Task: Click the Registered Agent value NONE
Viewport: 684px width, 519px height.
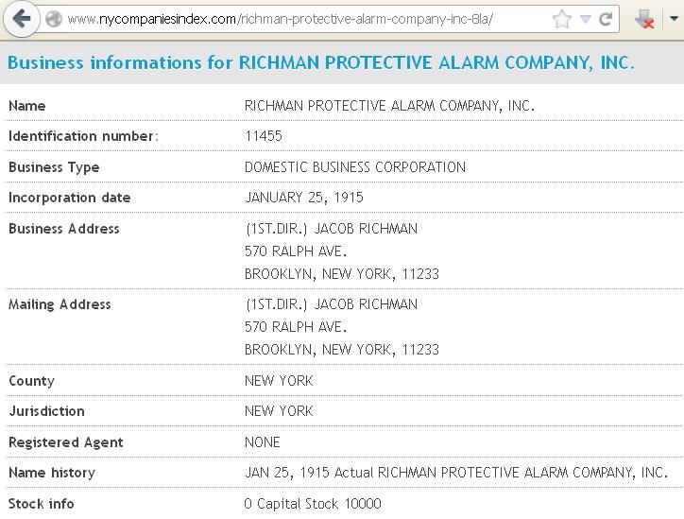Action: pyautogui.click(x=263, y=442)
